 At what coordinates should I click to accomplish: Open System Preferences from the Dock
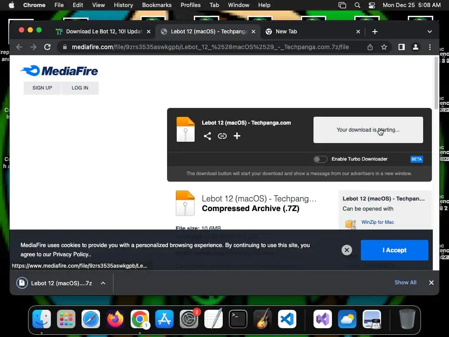pyautogui.click(x=189, y=319)
